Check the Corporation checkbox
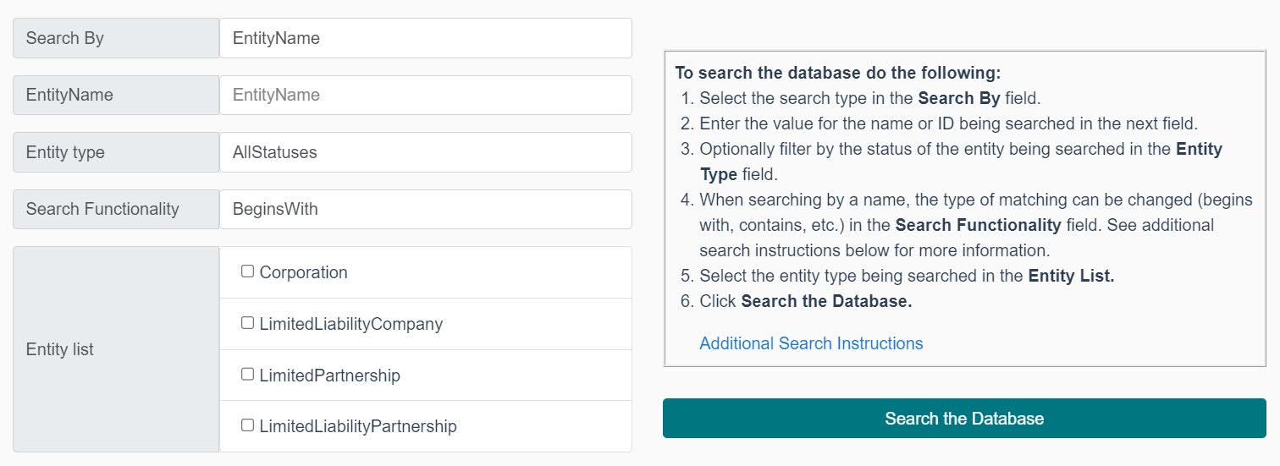 pos(247,271)
